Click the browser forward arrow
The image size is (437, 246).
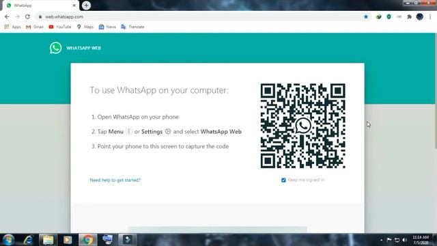tap(17, 16)
